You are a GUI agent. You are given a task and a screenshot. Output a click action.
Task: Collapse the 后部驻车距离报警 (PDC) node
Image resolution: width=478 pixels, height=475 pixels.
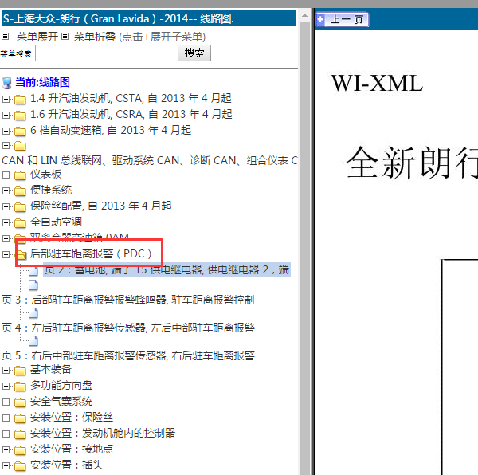point(6,254)
